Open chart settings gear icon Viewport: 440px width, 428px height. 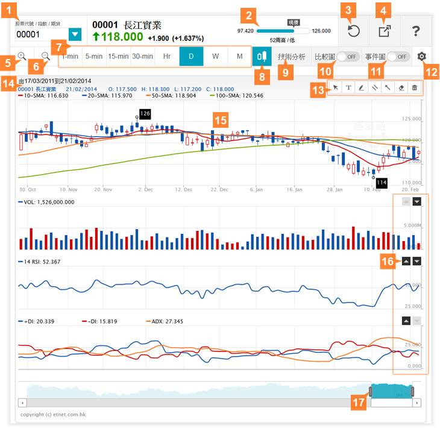[421, 56]
